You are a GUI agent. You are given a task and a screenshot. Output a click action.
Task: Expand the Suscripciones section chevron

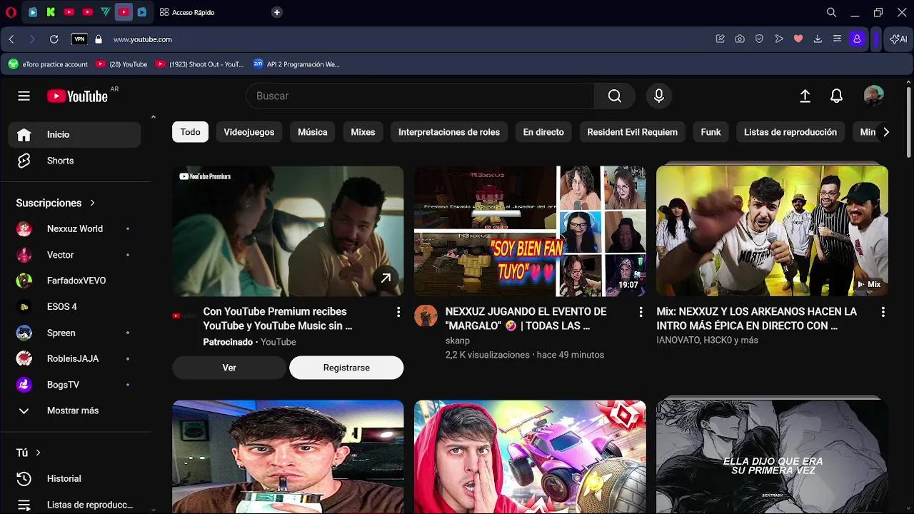pos(92,203)
